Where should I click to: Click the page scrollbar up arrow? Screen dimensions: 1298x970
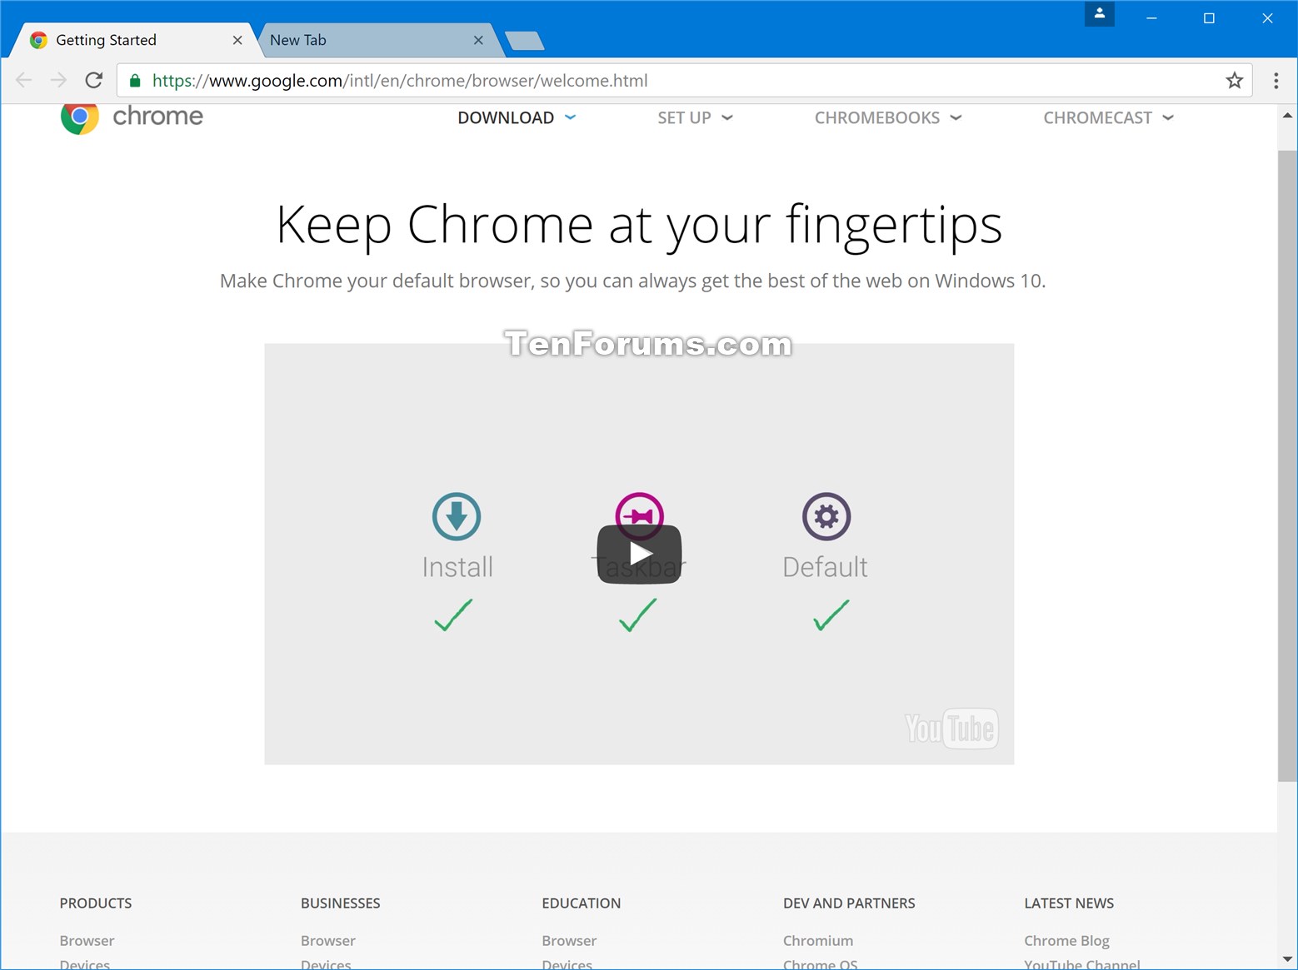tap(1287, 116)
